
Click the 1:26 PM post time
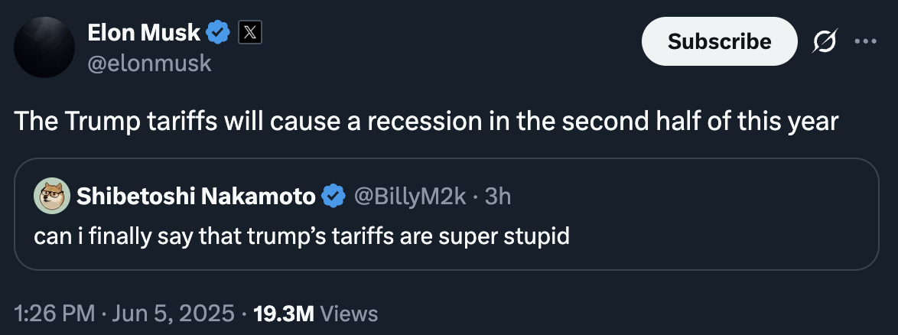(54, 313)
